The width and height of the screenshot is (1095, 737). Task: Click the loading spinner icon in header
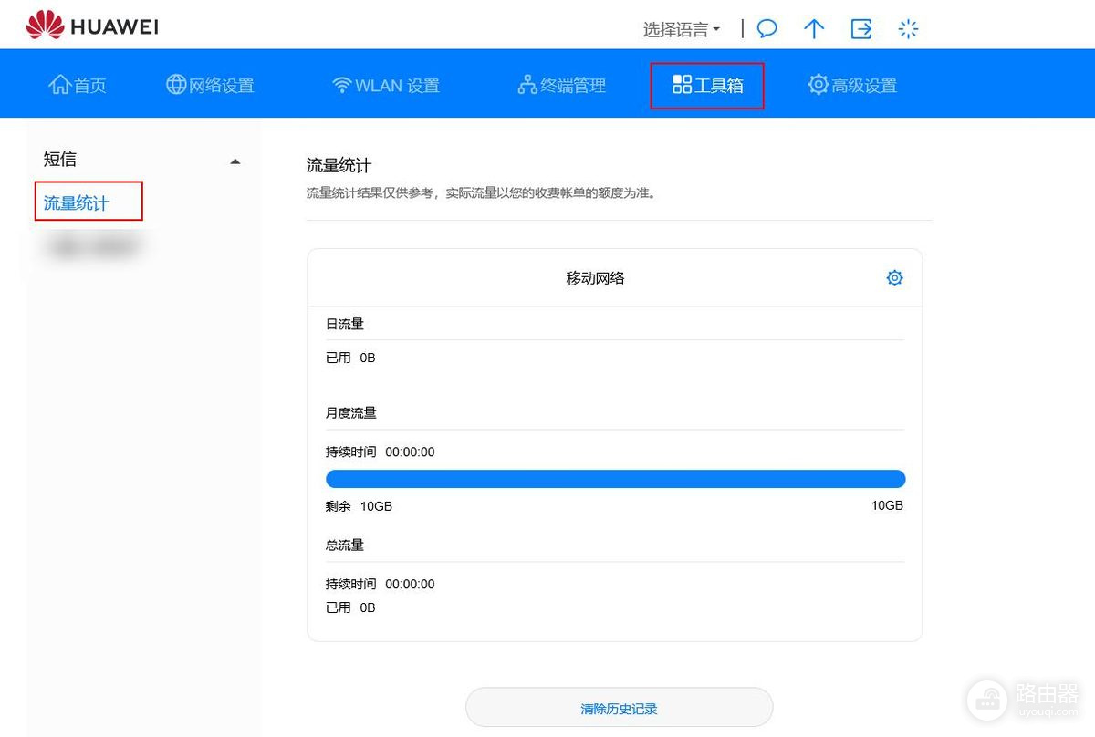pos(908,29)
